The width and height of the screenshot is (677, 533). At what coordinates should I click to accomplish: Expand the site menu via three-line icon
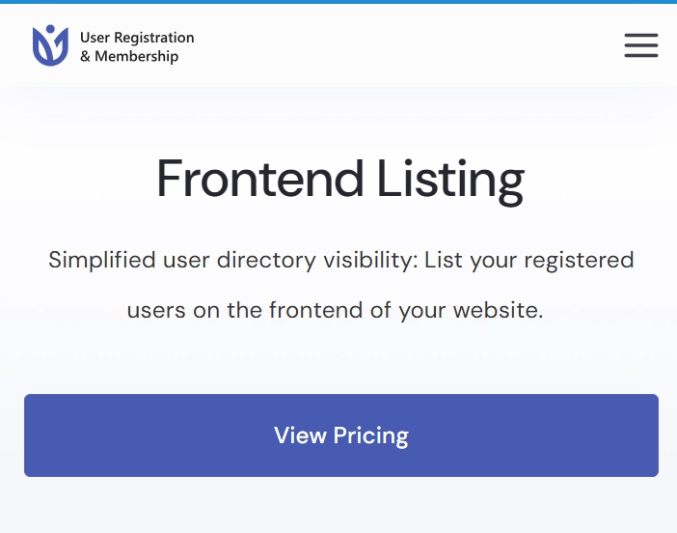[x=641, y=45]
